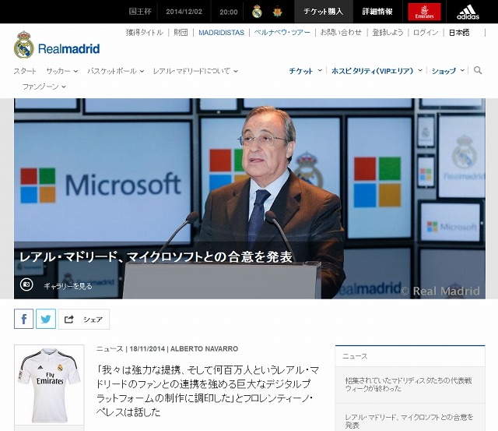Click the シェア share button
Screen dimensions: 498x431
(84, 319)
